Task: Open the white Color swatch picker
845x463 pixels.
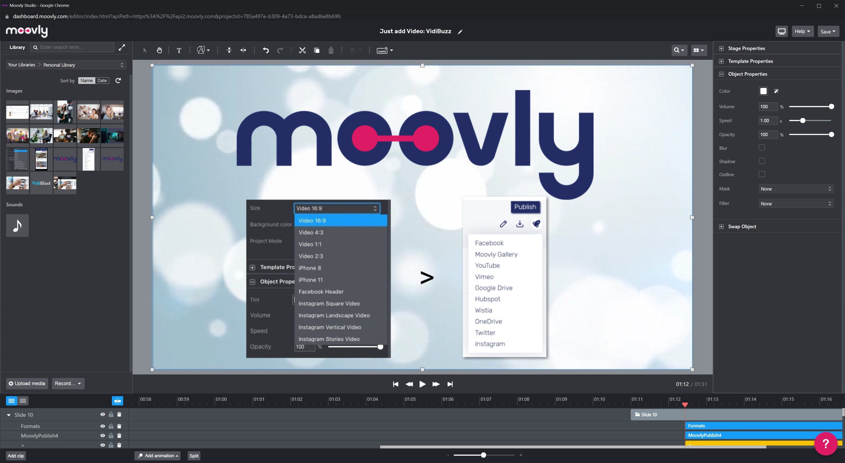Action: tap(763, 91)
